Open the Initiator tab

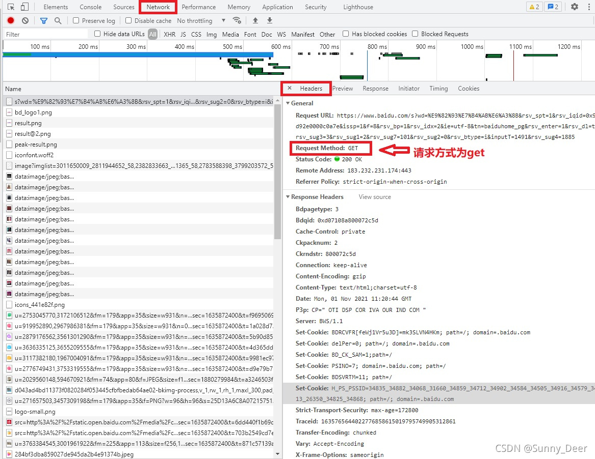409,88
